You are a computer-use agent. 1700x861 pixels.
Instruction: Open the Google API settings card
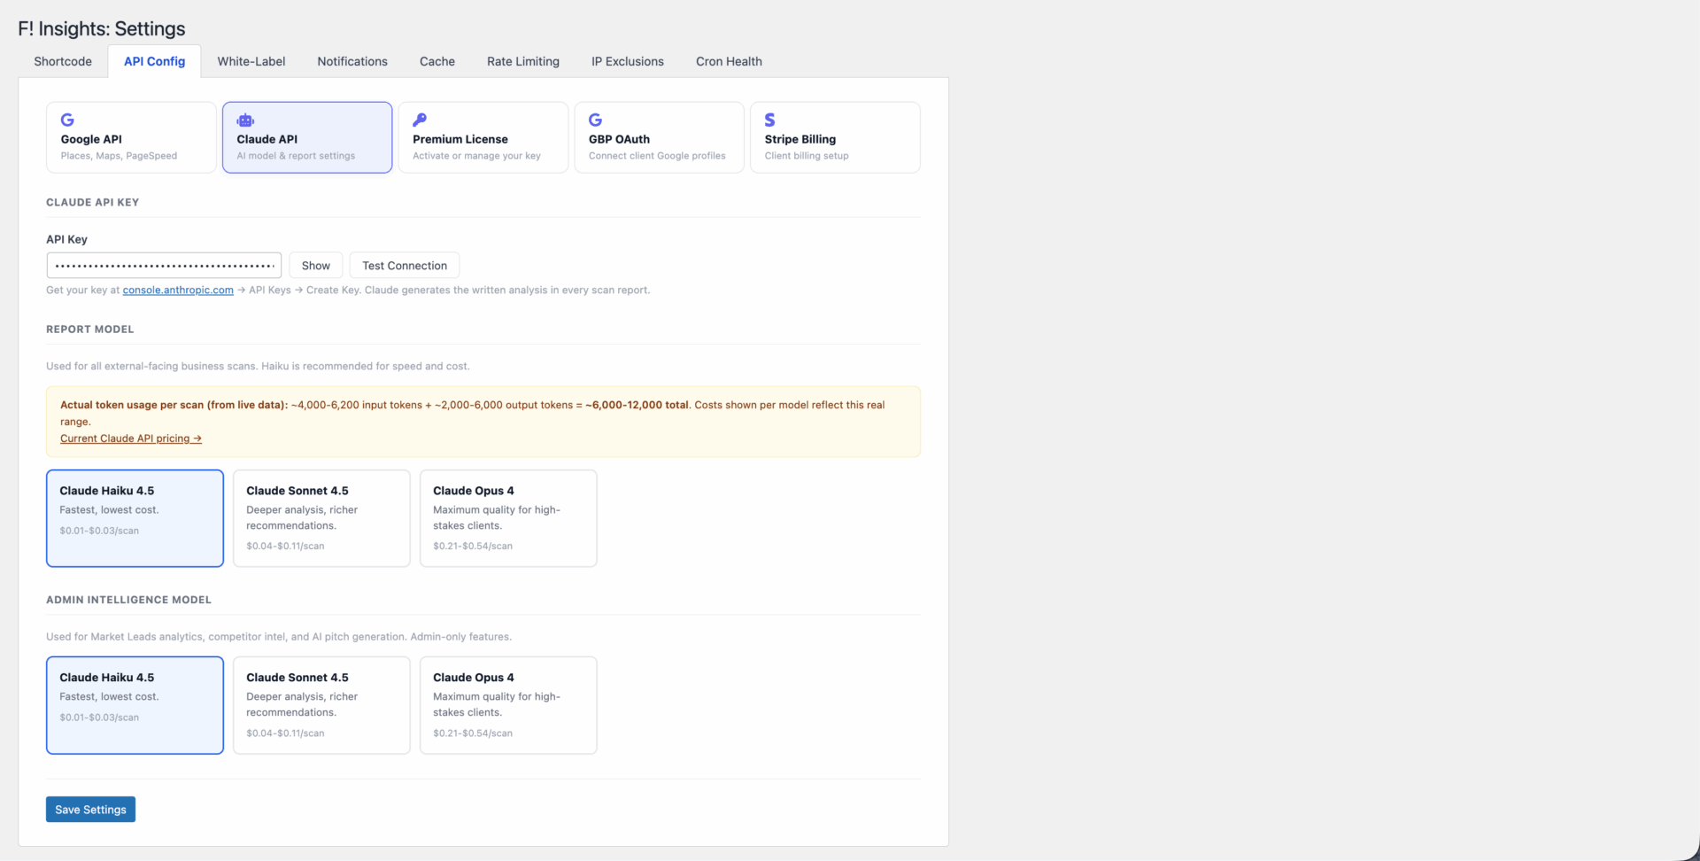(x=131, y=137)
